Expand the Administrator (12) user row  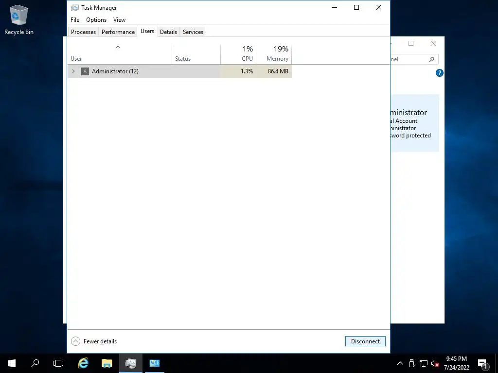[x=73, y=71]
